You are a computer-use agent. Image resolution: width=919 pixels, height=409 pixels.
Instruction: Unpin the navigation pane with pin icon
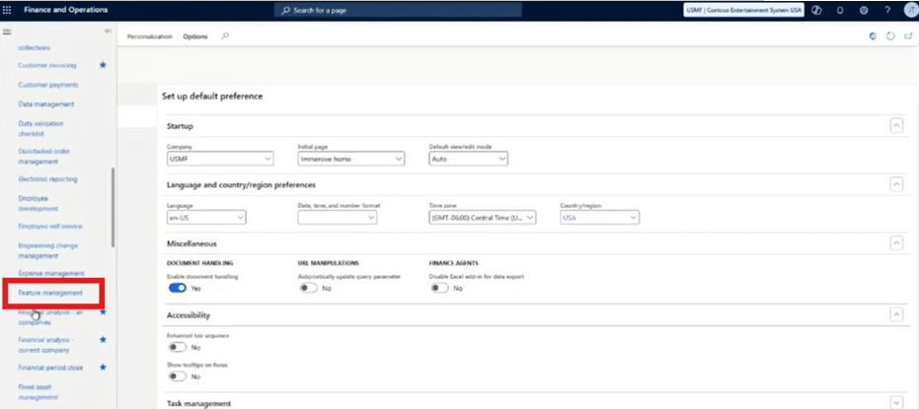(108, 32)
